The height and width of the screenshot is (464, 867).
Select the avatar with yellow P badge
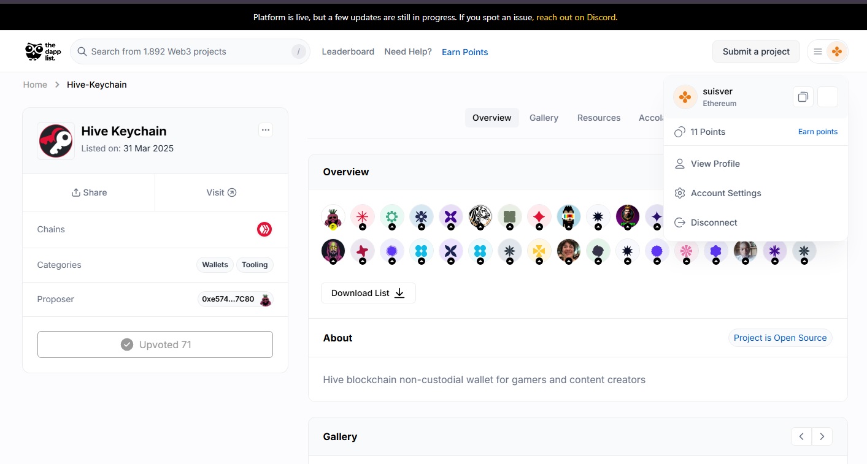click(333, 216)
